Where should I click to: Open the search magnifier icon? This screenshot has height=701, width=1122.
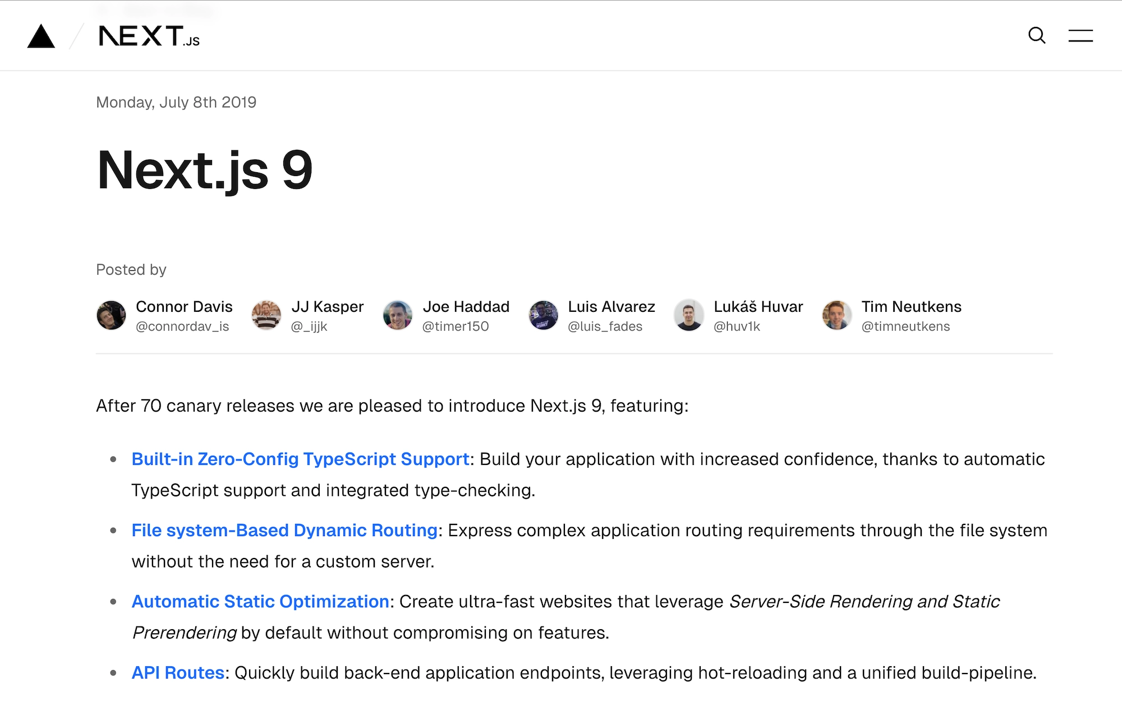click(x=1037, y=35)
